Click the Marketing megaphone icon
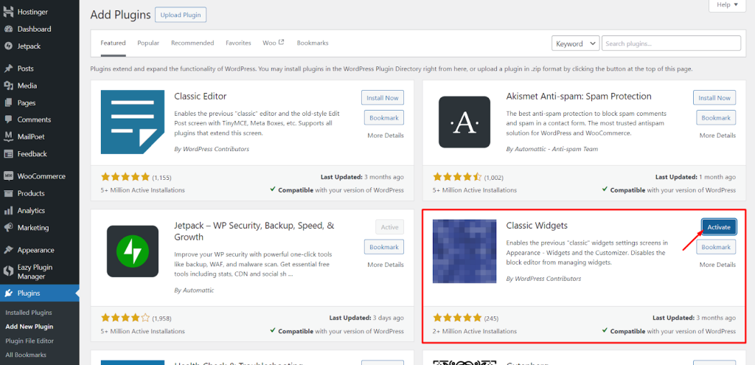The height and width of the screenshot is (365, 755). (8, 227)
